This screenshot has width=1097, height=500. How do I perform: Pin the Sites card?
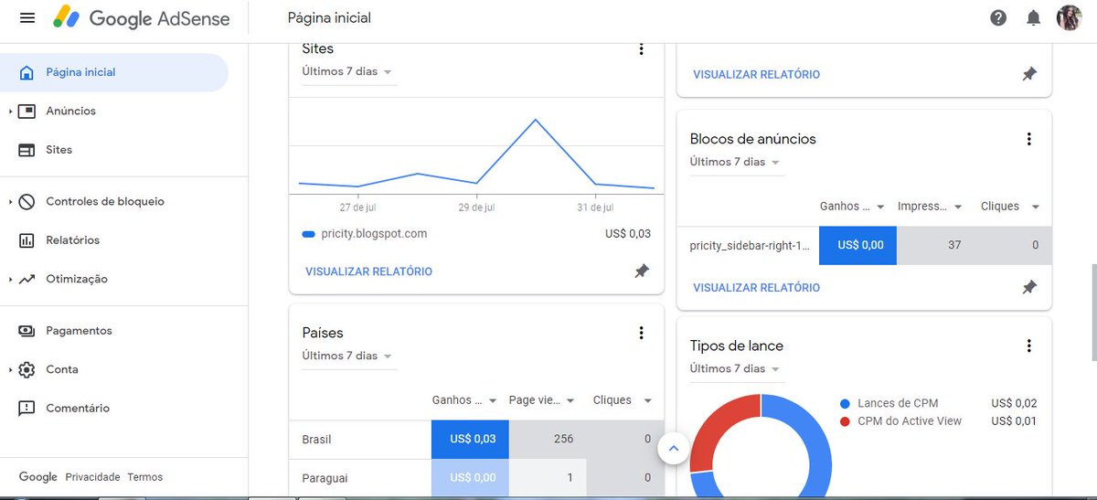(x=642, y=271)
